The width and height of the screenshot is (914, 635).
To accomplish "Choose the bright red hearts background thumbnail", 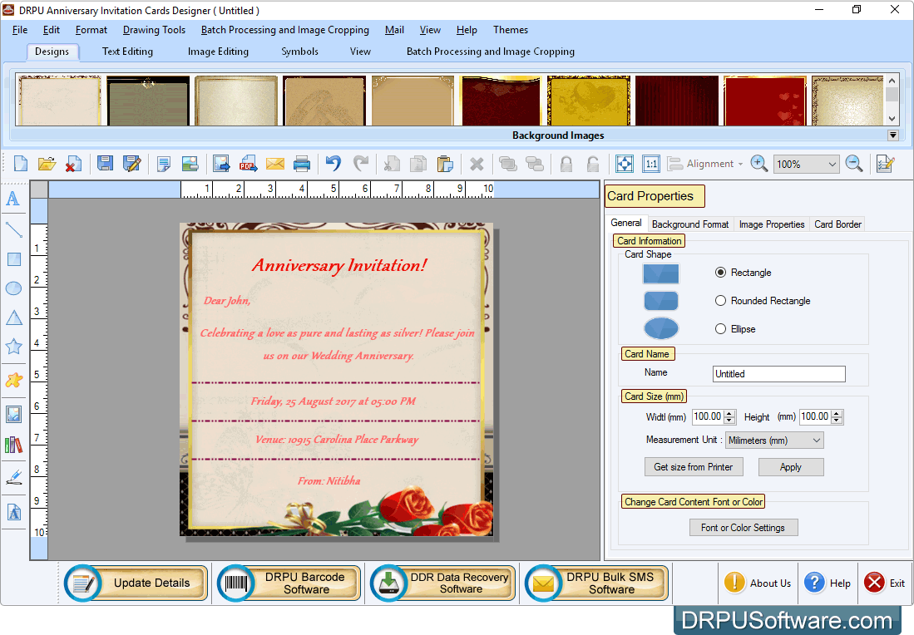I will click(x=765, y=101).
